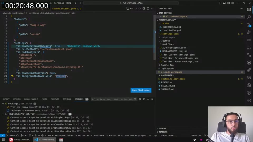Switch to the GitLens tab
Image resolution: width=253 pixels, height=142 pixels.
pos(17,99)
